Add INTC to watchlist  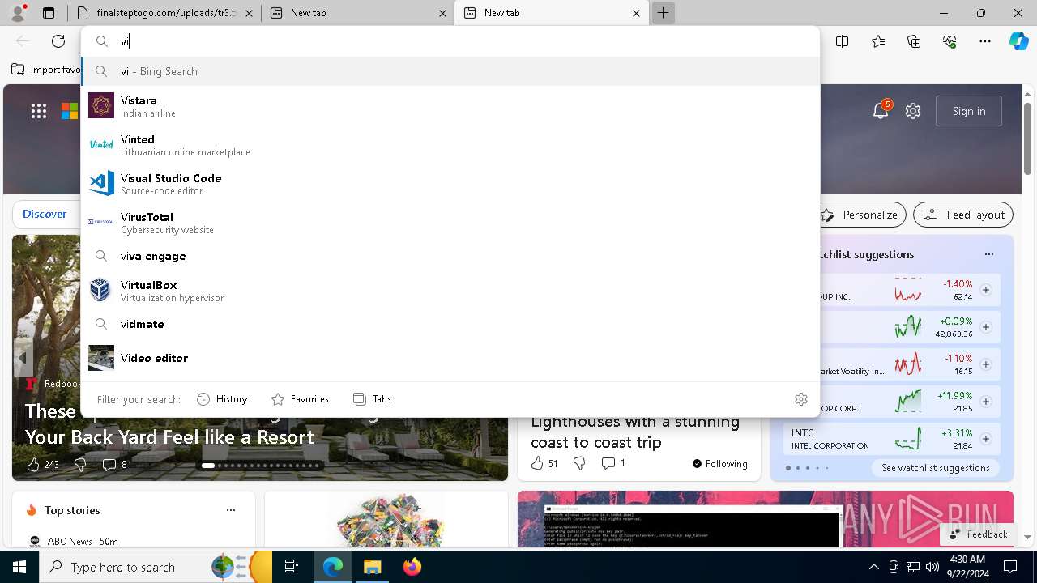[x=986, y=439]
